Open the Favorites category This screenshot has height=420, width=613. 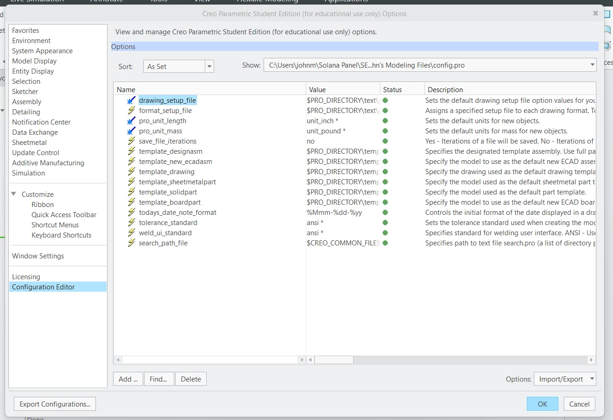pos(25,31)
